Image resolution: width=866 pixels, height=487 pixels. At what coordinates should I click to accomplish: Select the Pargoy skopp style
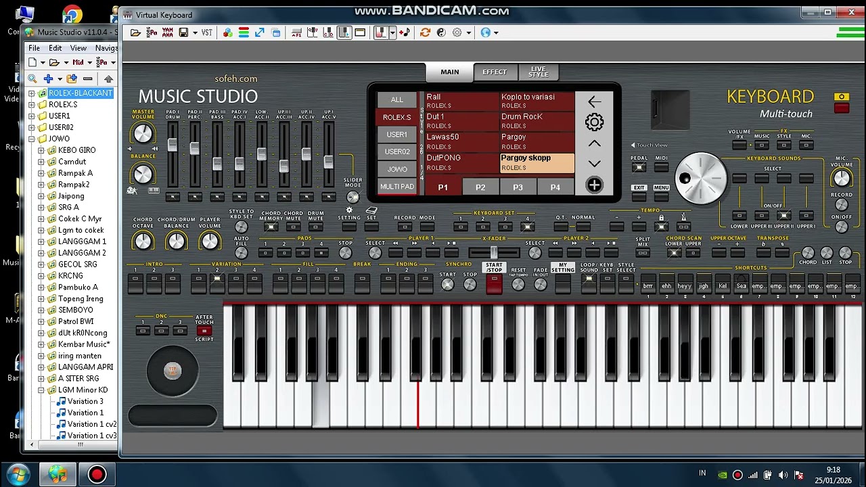pyautogui.click(x=537, y=163)
